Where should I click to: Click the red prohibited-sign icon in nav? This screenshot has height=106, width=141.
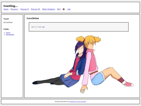(x=63, y=9)
